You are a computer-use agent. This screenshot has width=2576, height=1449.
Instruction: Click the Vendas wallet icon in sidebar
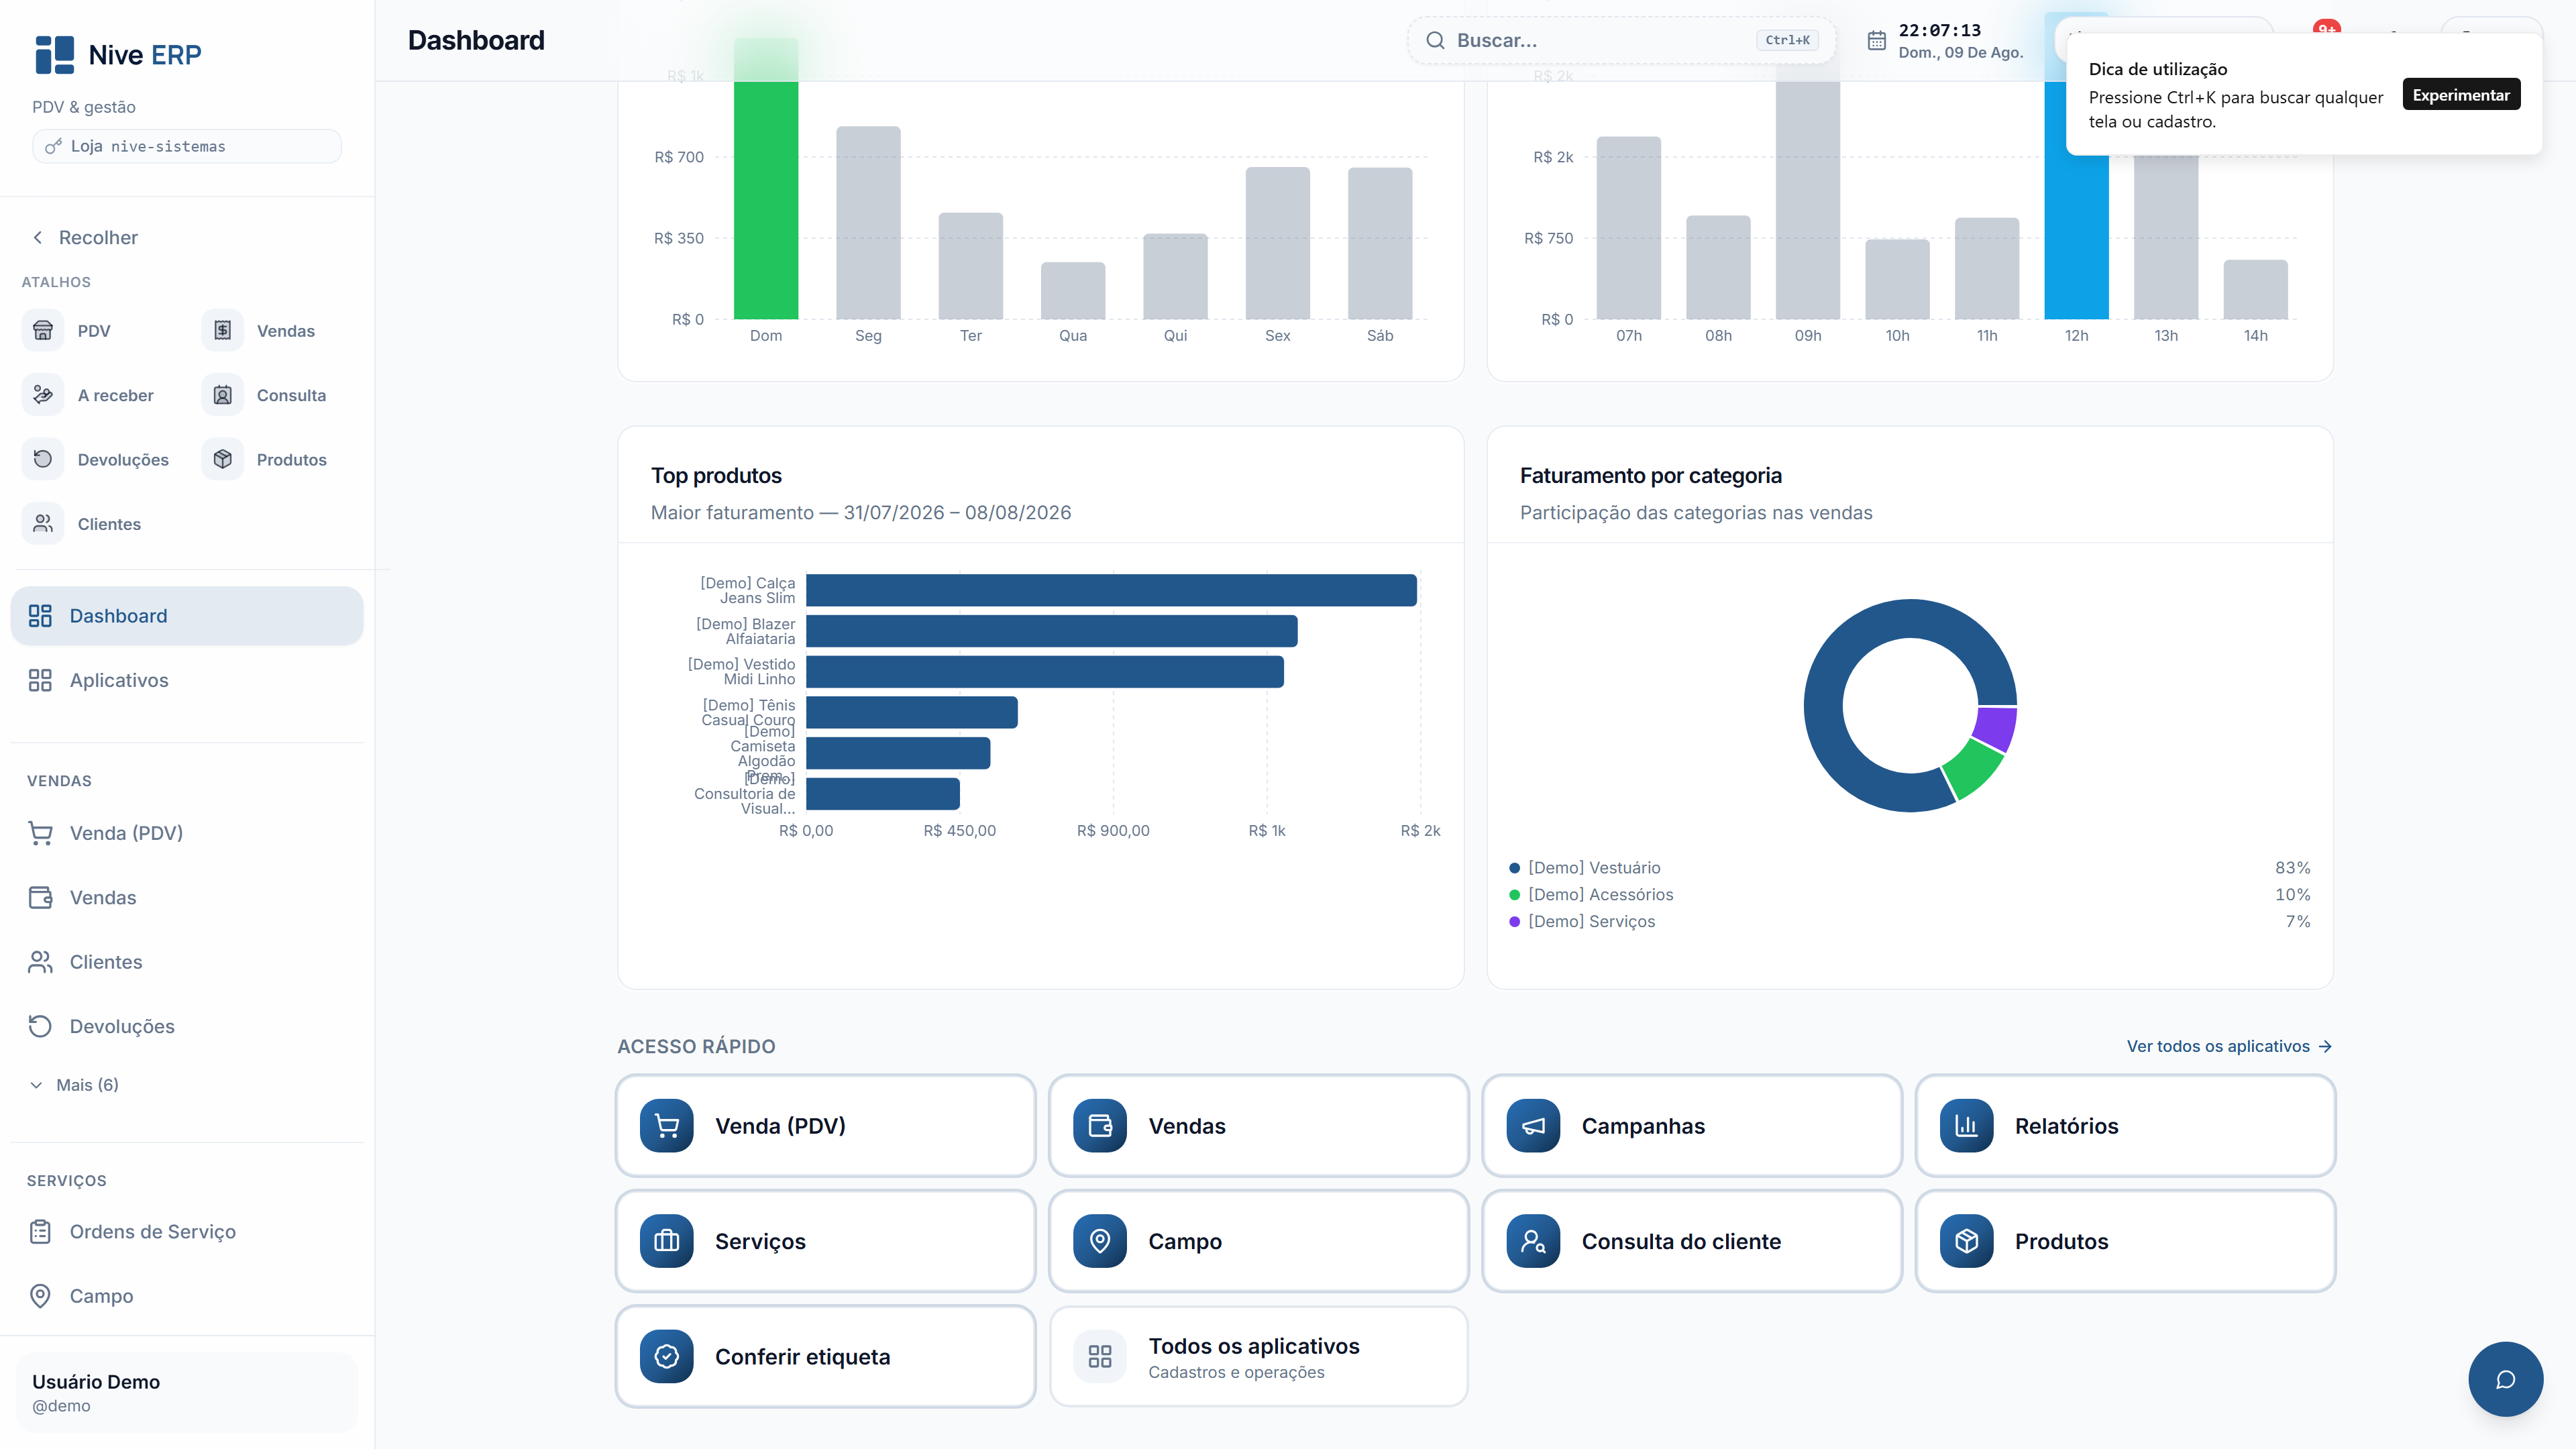[40, 897]
